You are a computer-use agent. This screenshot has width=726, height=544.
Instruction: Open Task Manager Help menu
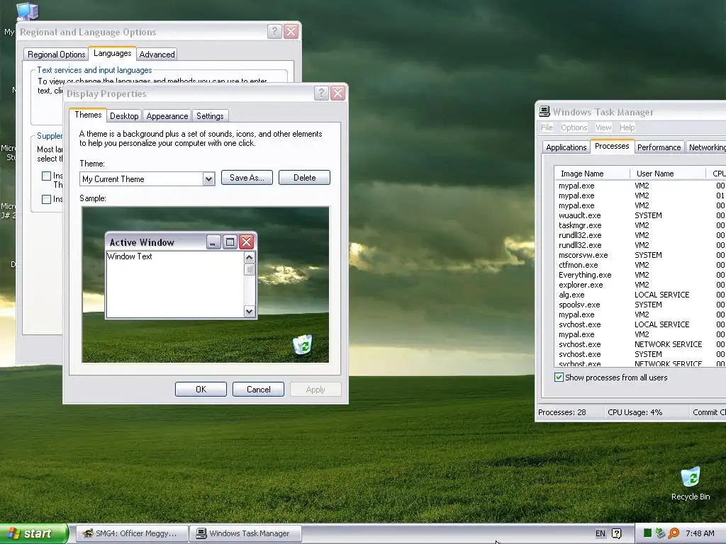tap(627, 127)
